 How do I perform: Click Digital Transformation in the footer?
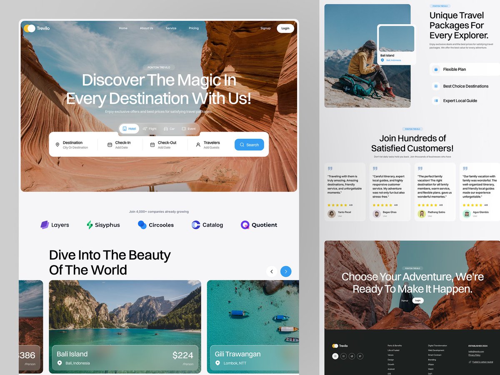point(437,346)
